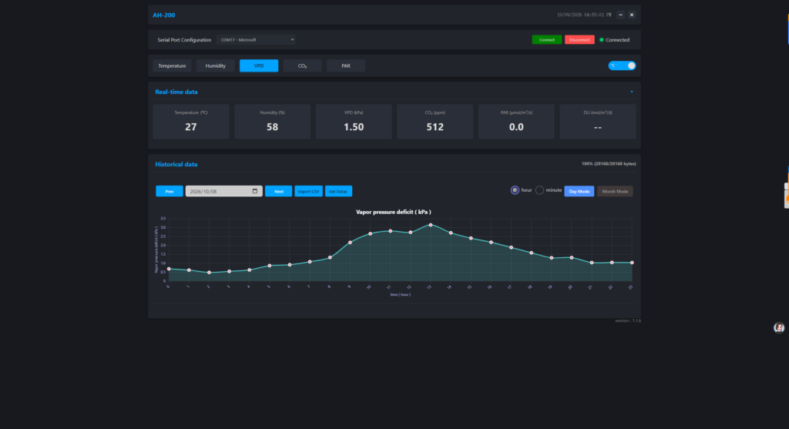This screenshot has height=429, width=789.
Task: Switch to the Temperature tab
Action: click(x=172, y=66)
